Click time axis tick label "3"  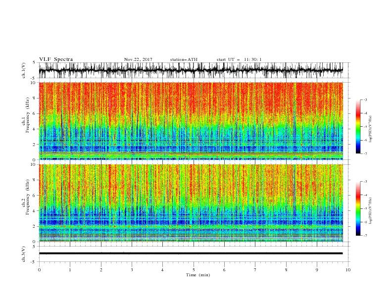coord(132,270)
